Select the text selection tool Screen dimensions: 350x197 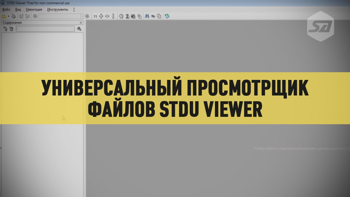[x=127, y=16]
